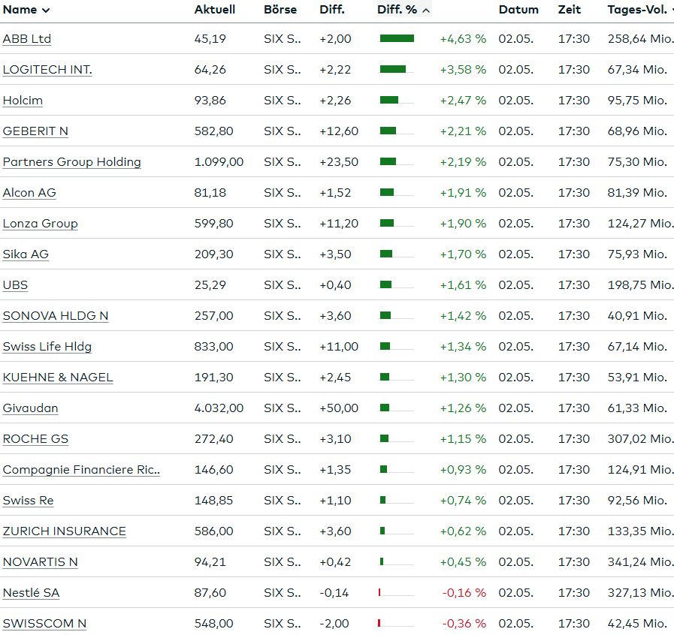This screenshot has height=635, width=674.
Task: Click NOVARTIS volume 341,24 Mio.
Action: click(x=640, y=562)
